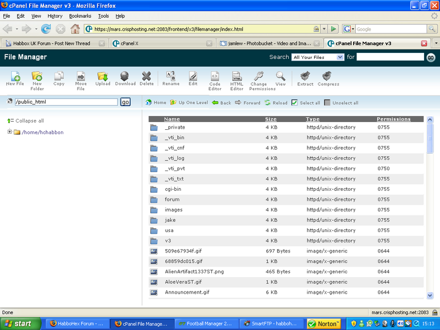
Task: Open the Bookmarks menu
Action: (x=80, y=16)
